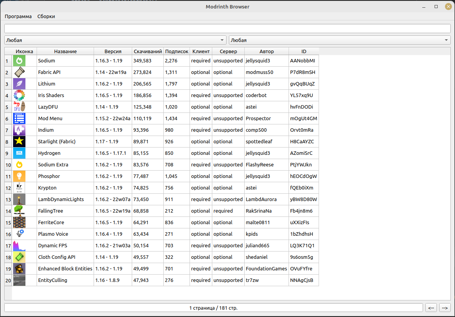Select row 14 header for FallingTree
455x317 pixels.
pos(8,211)
